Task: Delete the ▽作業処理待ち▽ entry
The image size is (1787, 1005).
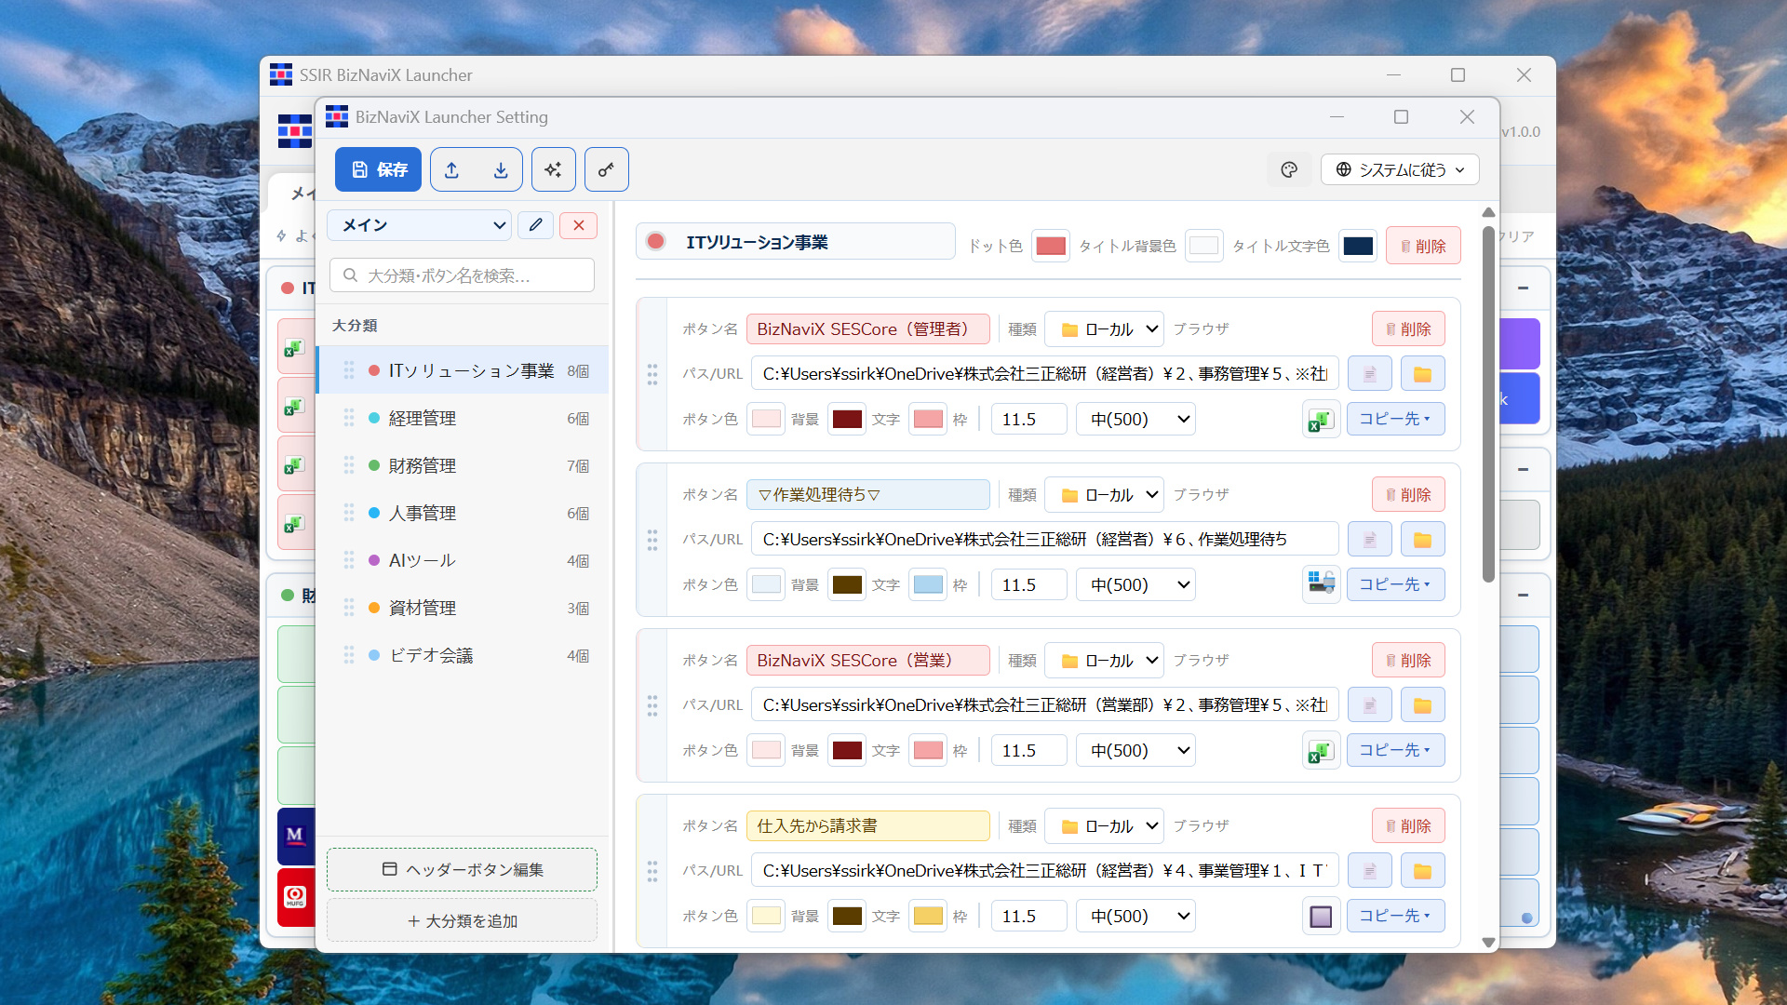Action: pos(1408,494)
